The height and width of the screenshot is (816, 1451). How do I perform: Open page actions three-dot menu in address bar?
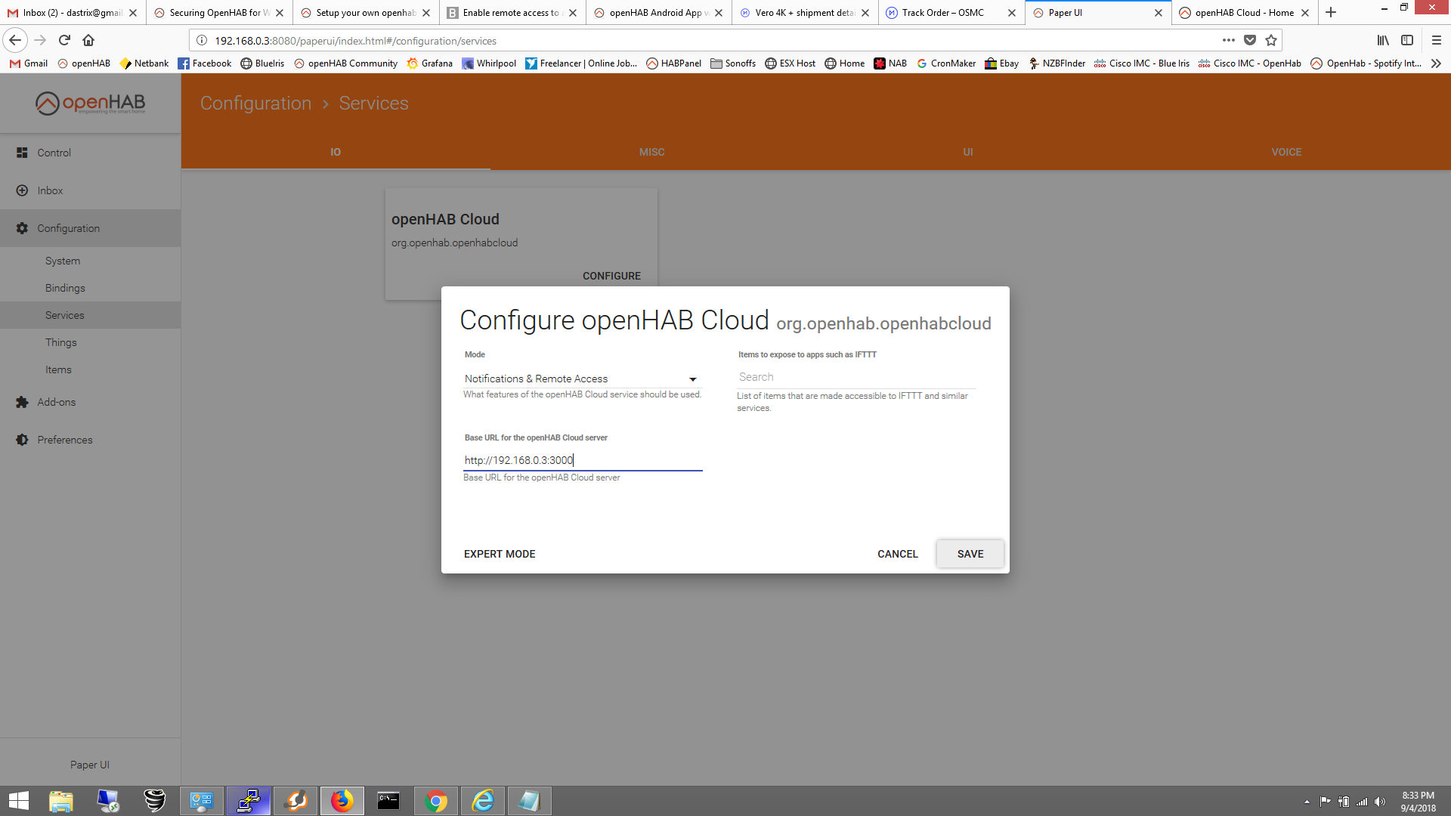(x=1229, y=40)
